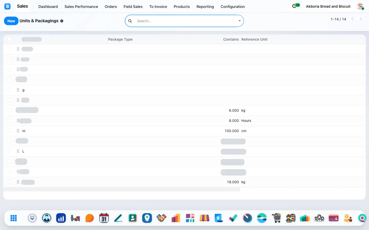The width and height of the screenshot is (369, 230).
Task: Open the people group app in dock
Action: [319, 218]
